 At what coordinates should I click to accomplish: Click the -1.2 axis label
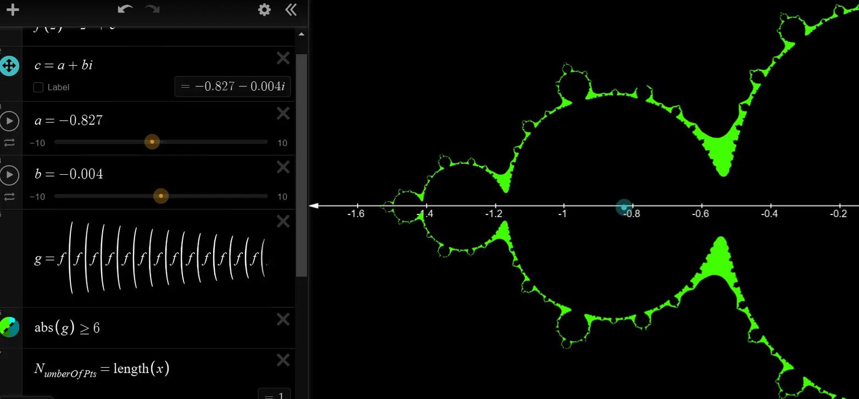click(x=494, y=214)
